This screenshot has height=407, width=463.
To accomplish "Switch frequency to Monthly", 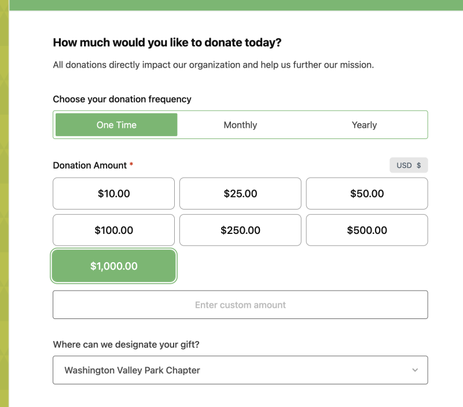I will tap(240, 124).
